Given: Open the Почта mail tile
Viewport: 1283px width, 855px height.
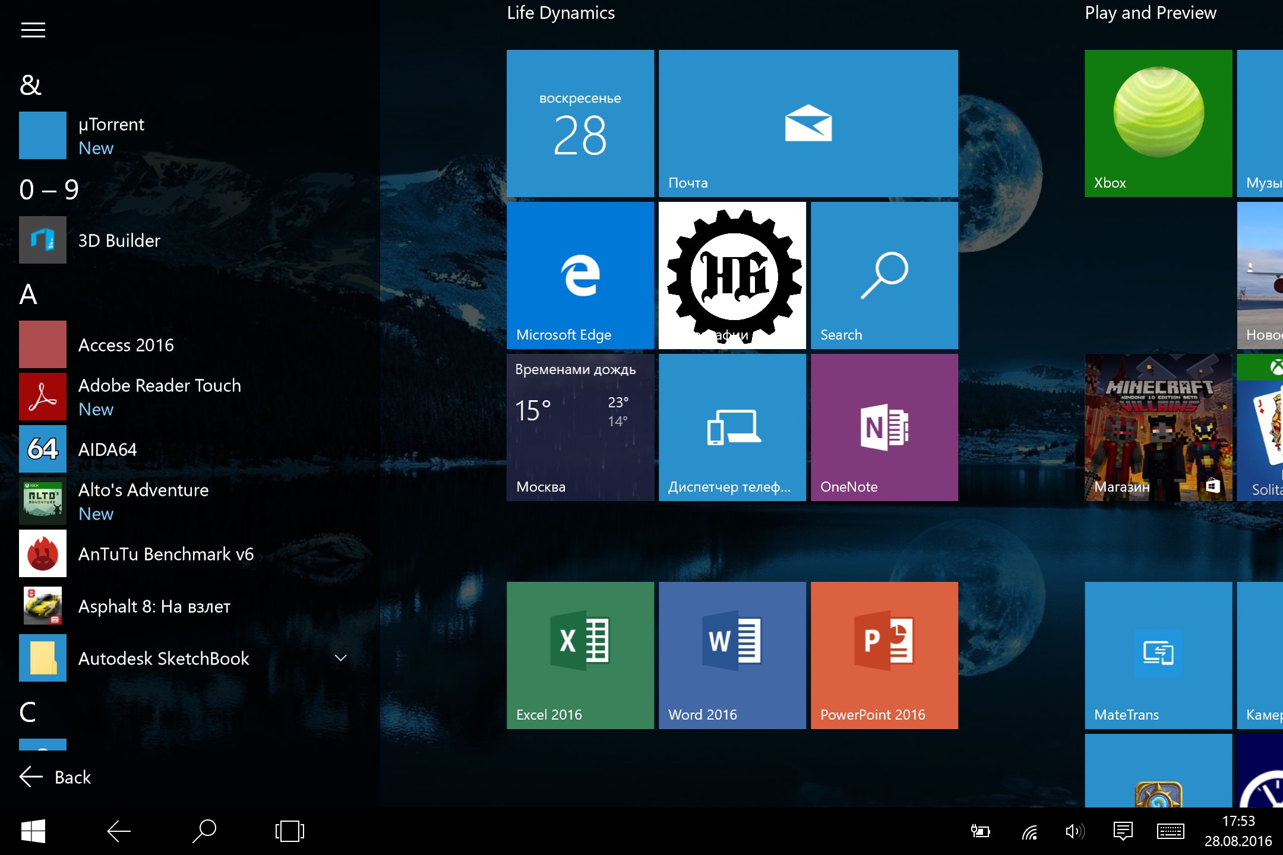Looking at the screenshot, I should click(808, 123).
